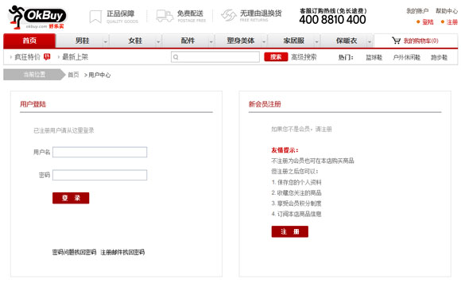Screen dimensions: 461x287
Task: Focus the 密码 input field
Action: click(99, 175)
